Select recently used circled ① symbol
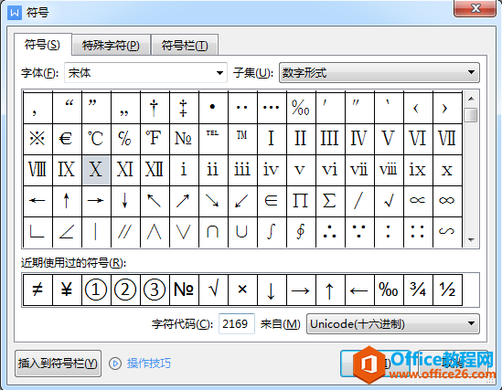Image resolution: width=502 pixels, height=390 pixels. (x=96, y=290)
